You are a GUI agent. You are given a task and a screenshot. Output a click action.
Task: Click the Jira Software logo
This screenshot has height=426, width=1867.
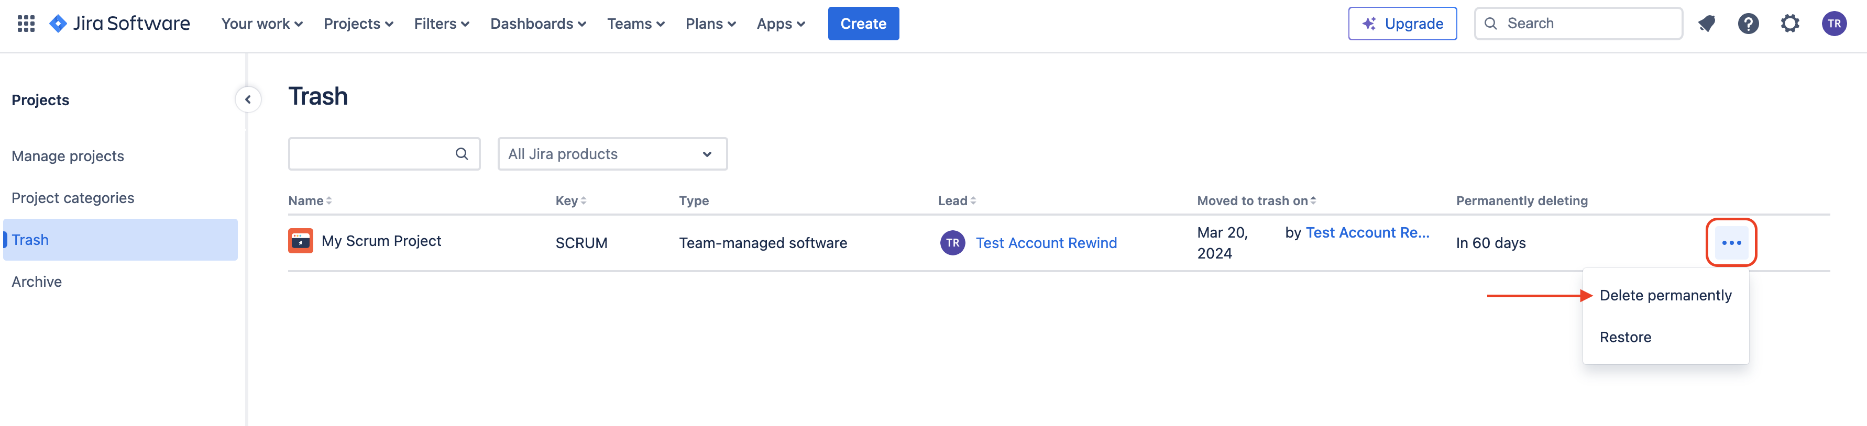pyautogui.click(x=120, y=24)
